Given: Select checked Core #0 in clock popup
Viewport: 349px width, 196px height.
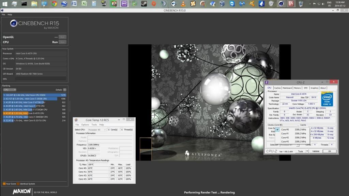Looking at the screenshot, I should (285, 130).
